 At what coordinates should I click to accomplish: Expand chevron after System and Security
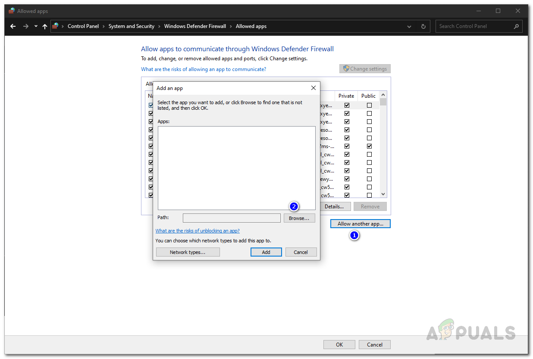click(x=160, y=26)
